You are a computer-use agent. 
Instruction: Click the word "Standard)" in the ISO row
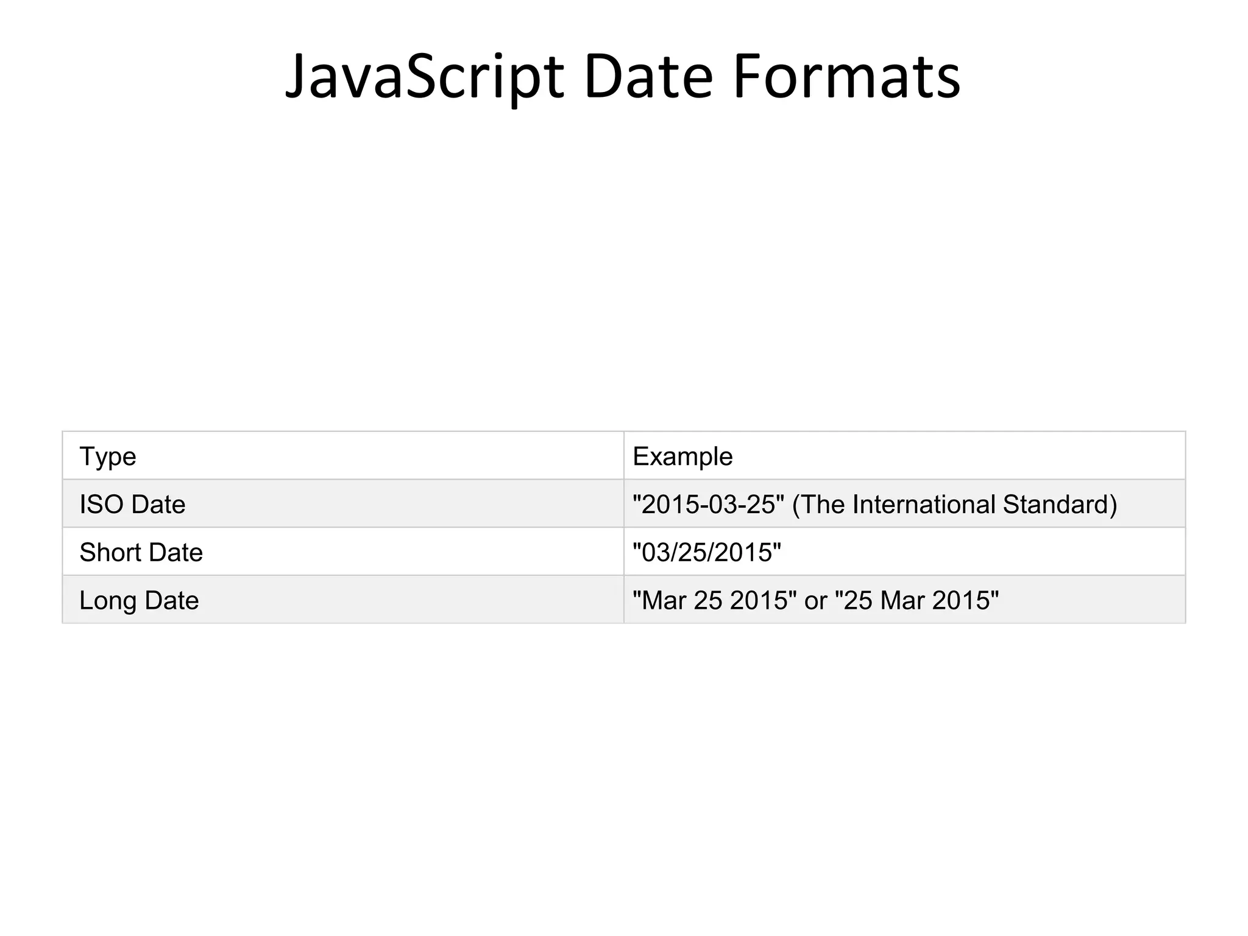pos(1060,505)
